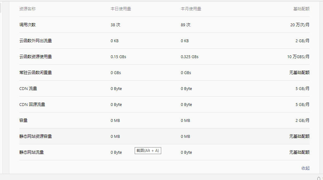Click the 5 GB/月 quota for CDN 流量
The width and height of the screenshot is (323, 180).
[303, 88]
